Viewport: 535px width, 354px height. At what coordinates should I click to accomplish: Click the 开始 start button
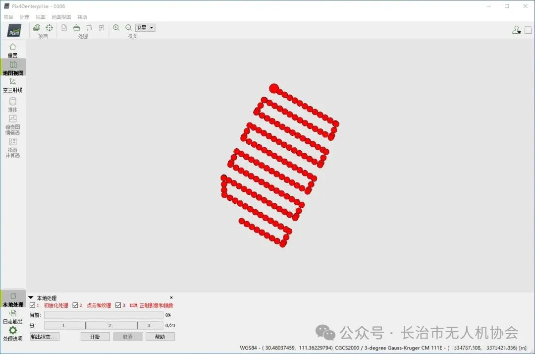coord(95,337)
